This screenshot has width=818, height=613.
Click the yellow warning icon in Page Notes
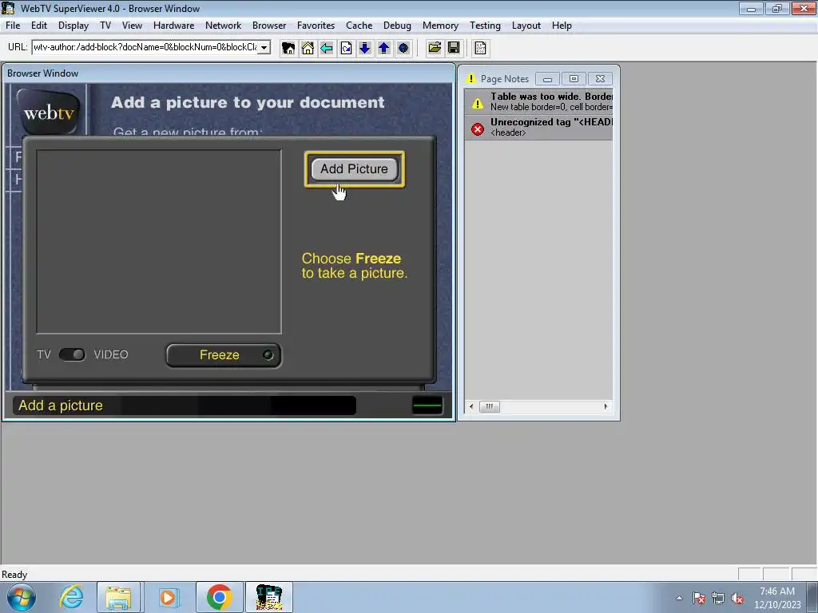pyautogui.click(x=478, y=103)
